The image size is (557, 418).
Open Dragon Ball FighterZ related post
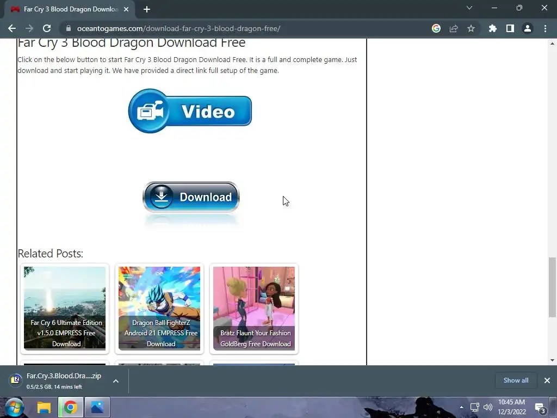[x=159, y=308]
